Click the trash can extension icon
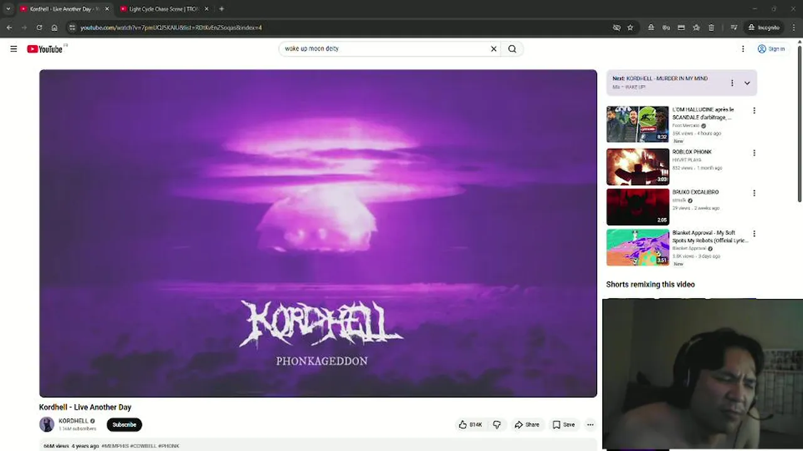Screen dimensions: 803x451 (711, 28)
